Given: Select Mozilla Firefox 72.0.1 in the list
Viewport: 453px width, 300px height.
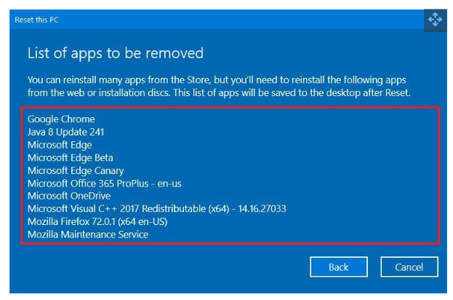Looking at the screenshot, I should click(x=105, y=222).
